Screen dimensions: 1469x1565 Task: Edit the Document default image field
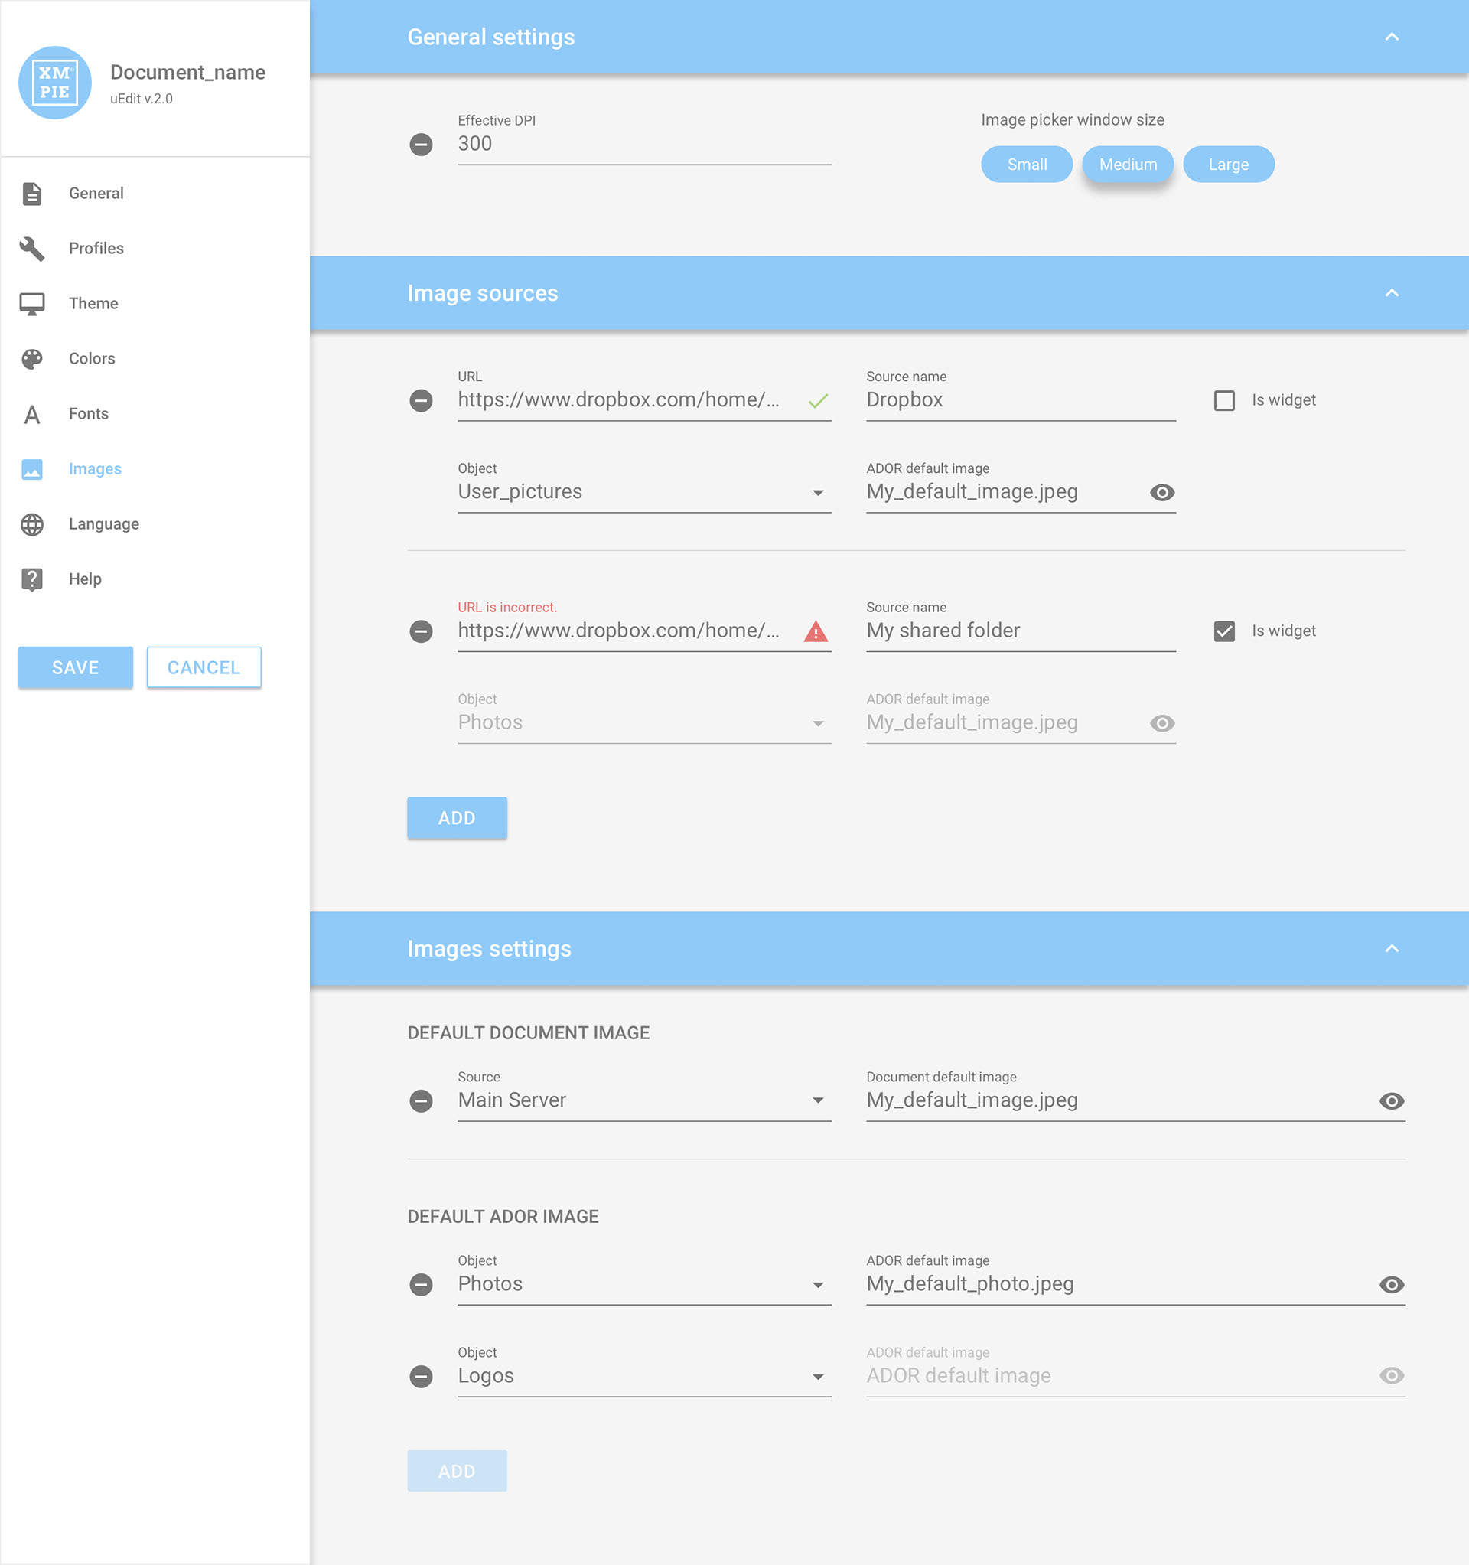point(1135,1100)
